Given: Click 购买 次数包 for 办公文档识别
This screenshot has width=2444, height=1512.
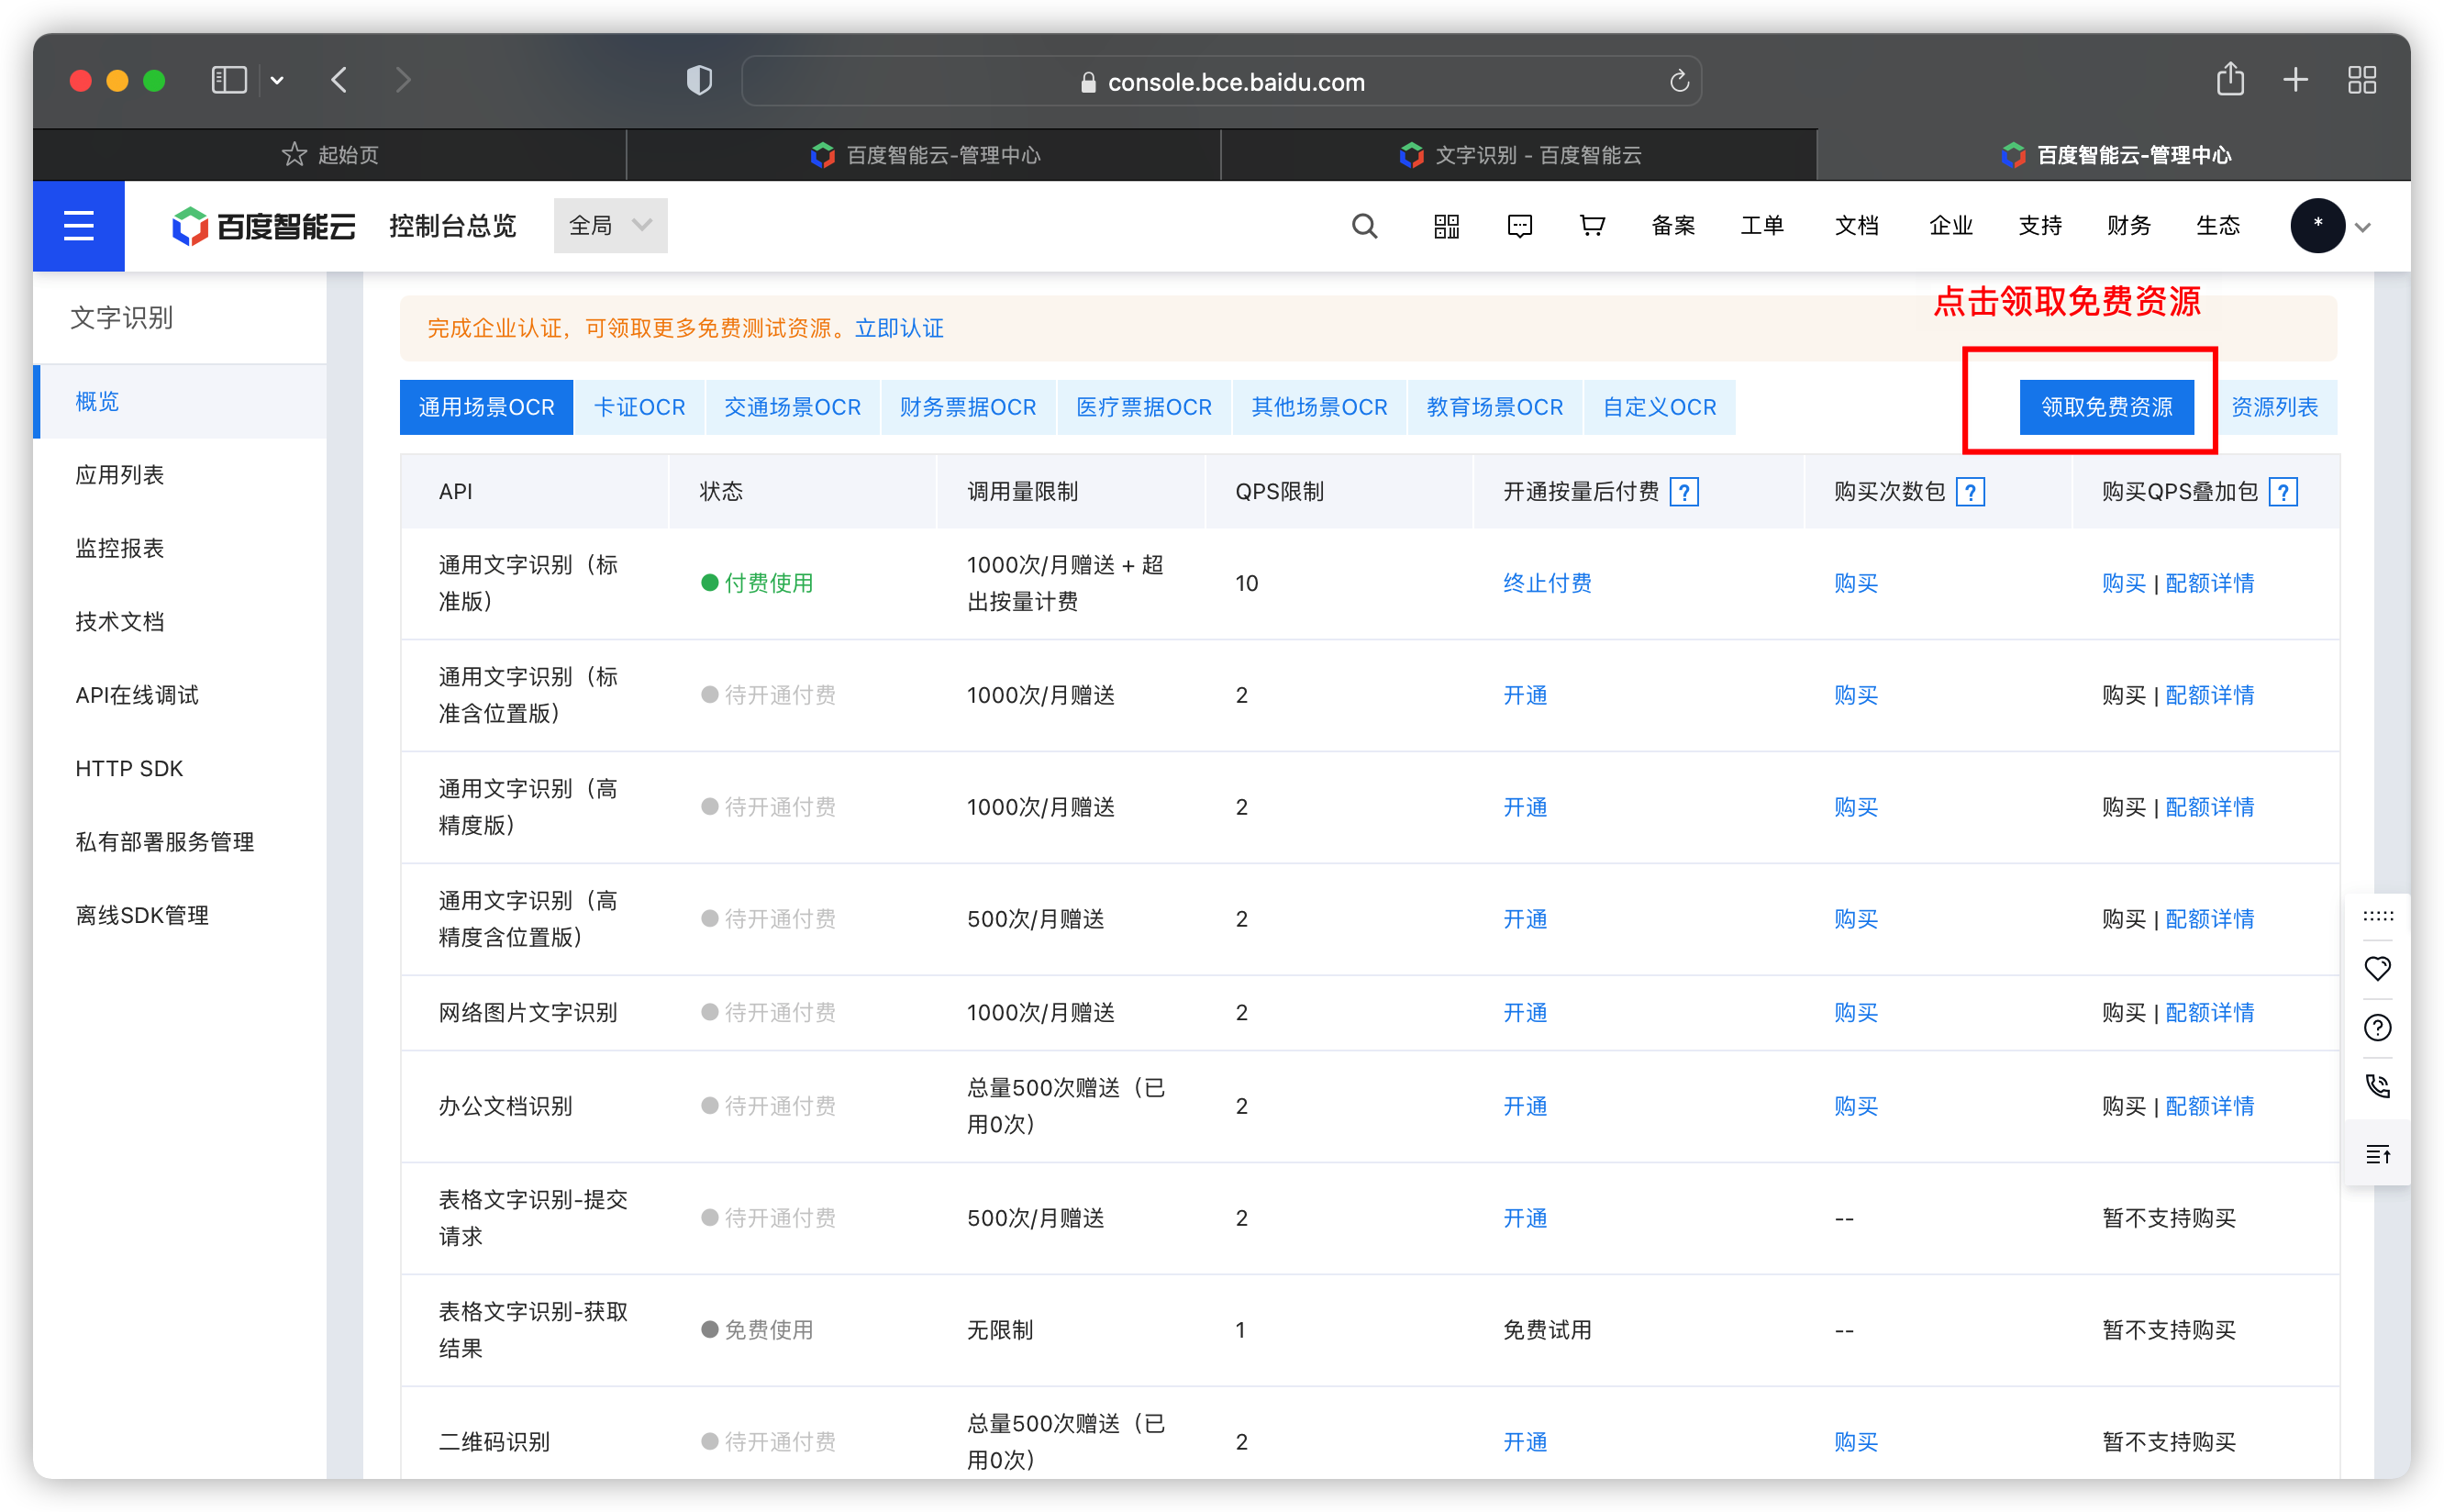Looking at the screenshot, I should [1856, 1106].
